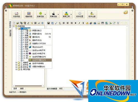Open the 安卓设备 dropdown arrow
Viewport: 138px width, 102px height.
coord(45,14)
